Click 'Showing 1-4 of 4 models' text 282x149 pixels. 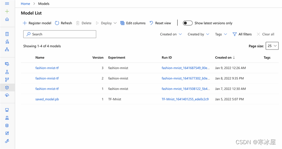(42, 46)
